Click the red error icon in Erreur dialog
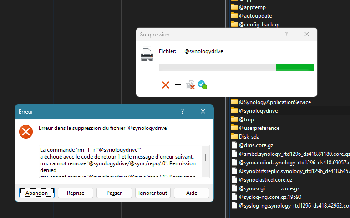The width and height of the screenshot is (350, 218). coord(26,132)
